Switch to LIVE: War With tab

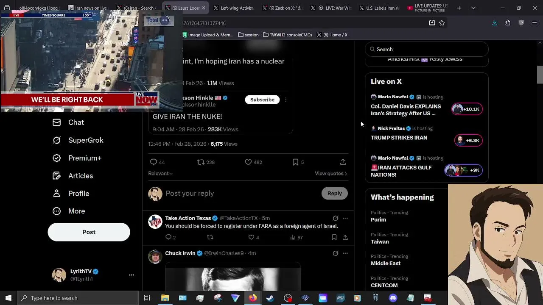(x=331, y=8)
